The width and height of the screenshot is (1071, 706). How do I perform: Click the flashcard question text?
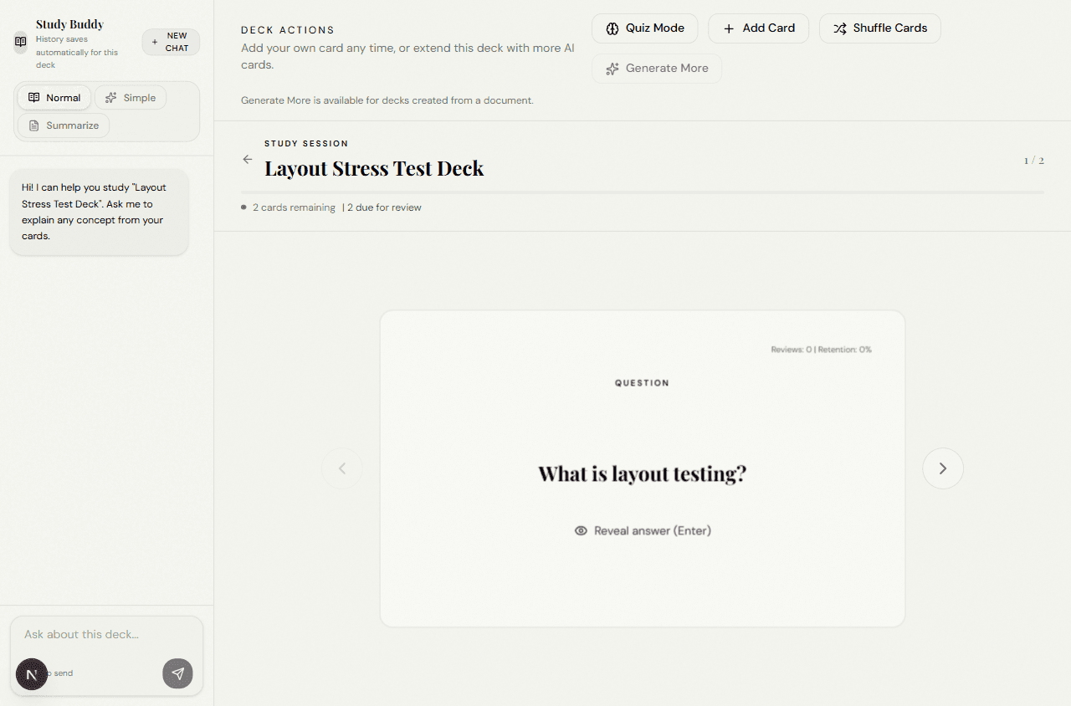[x=642, y=474]
